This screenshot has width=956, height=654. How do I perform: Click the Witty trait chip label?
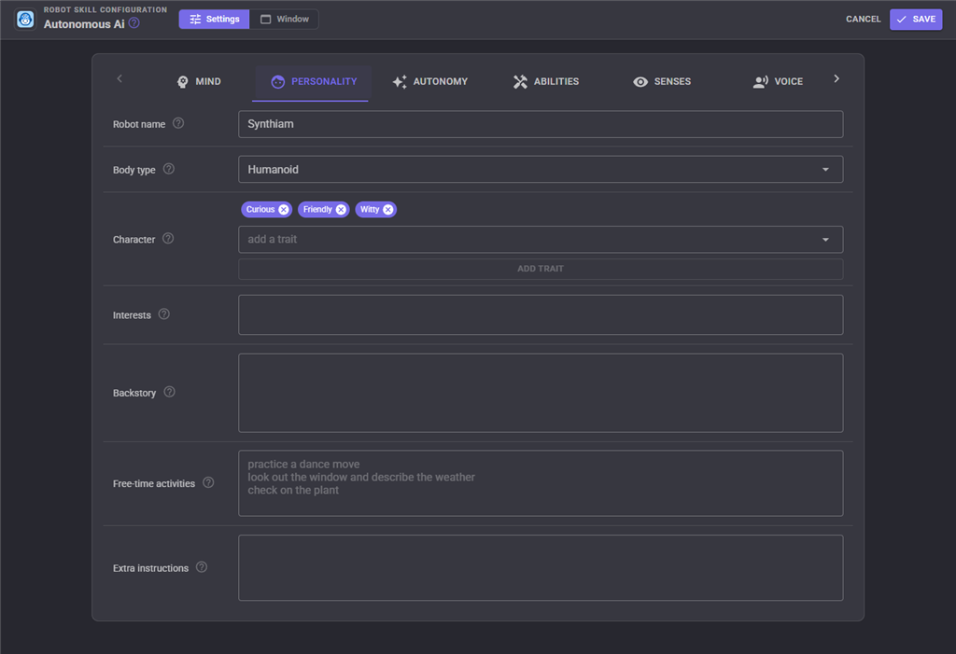(370, 210)
